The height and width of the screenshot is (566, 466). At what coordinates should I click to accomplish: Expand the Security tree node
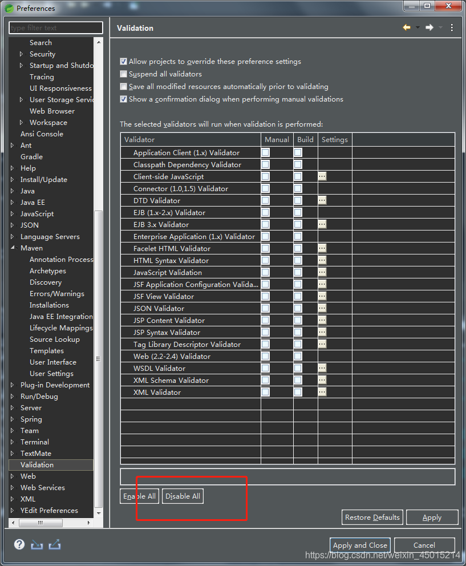(21, 54)
